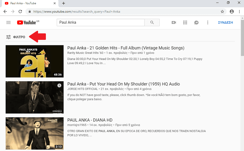Open the Chrome three-dot menu

[x=239, y=11]
